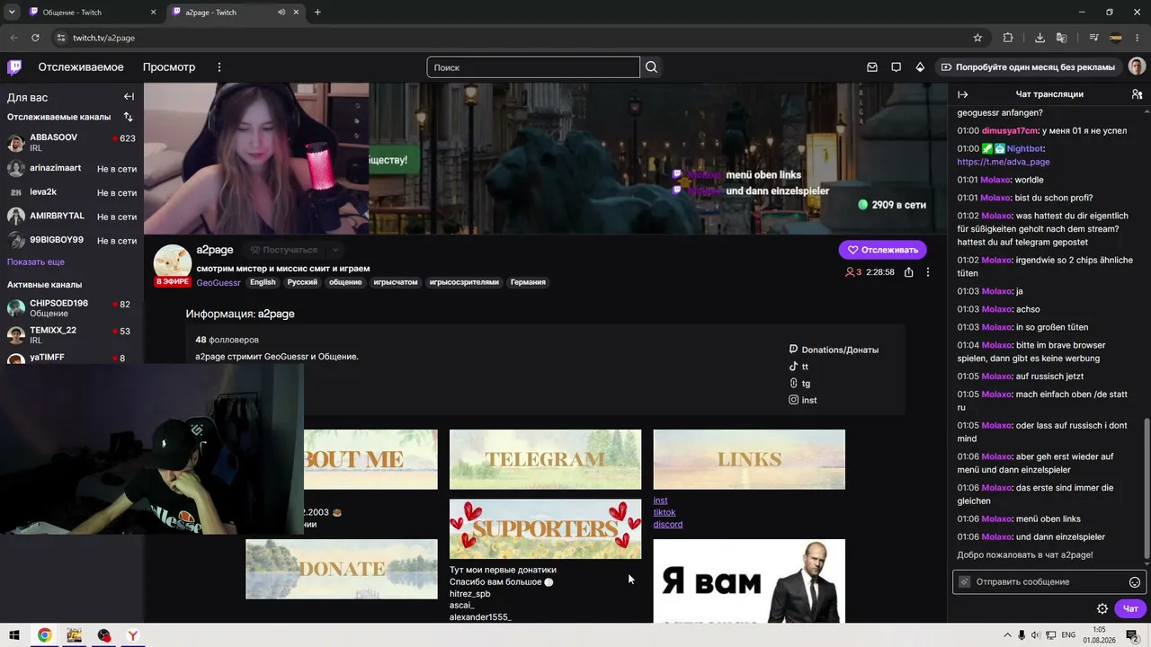Reload the page
1151x647 pixels.
[35, 38]
